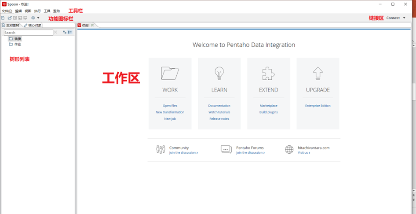Select the 转换 folder in the tree
Image resolution: width=416 pixels, height=214 pixels.
click(x=17, y=39)
